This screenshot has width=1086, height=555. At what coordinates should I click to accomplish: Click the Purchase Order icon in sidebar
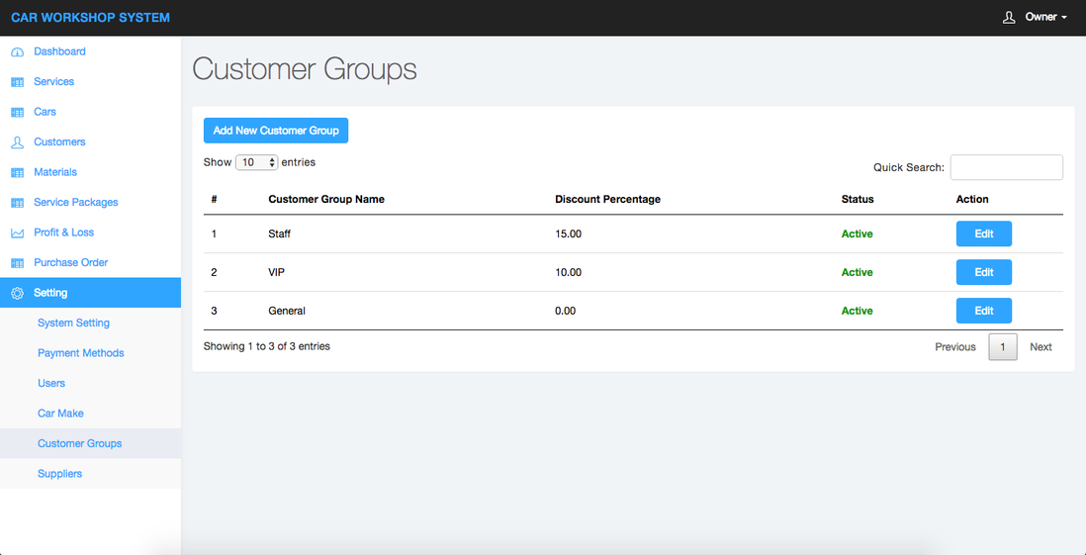pyautogui.click(x=17, y=263)
